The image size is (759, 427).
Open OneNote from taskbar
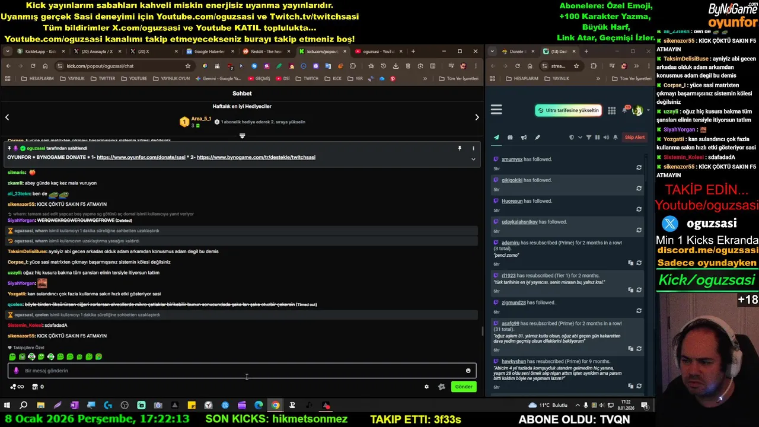(74, 406)
